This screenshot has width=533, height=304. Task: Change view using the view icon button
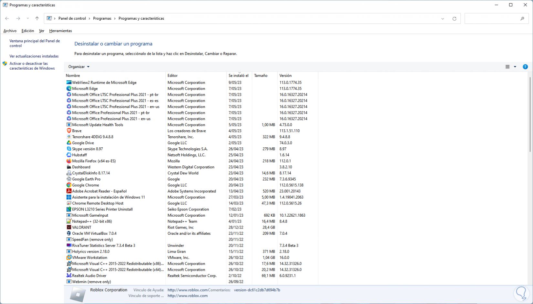(507, 67)
